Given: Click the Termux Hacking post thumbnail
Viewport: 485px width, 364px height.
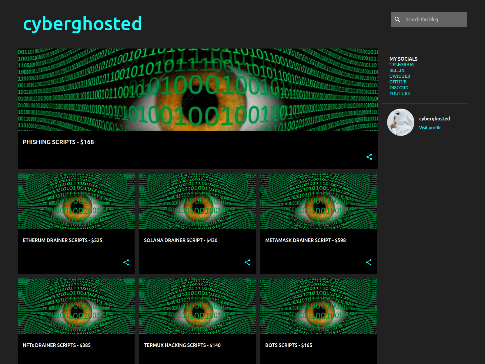Looking at the screenshot, I should pyautogui.click(x=197, y=306).
